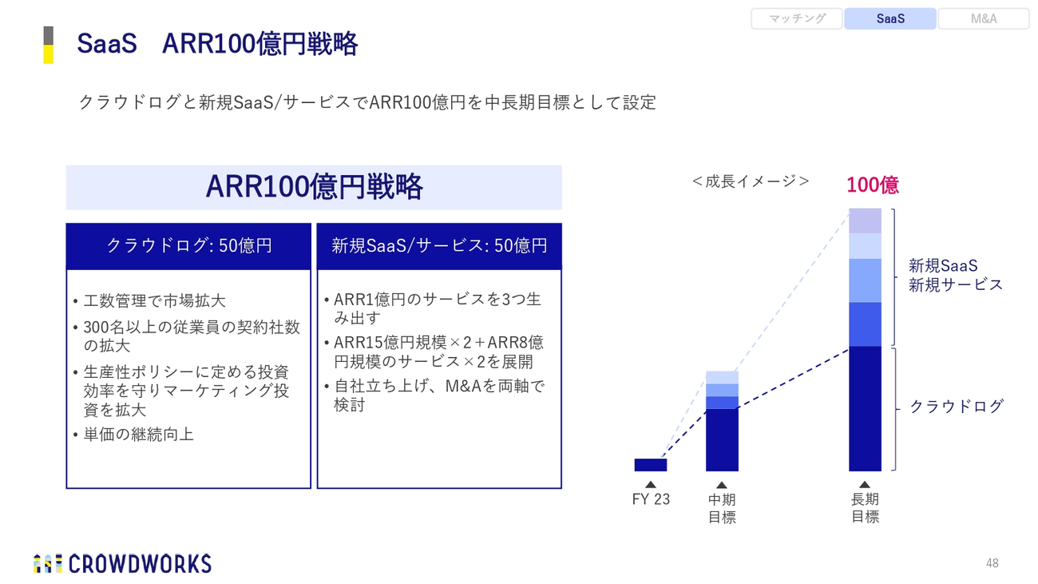The image size is (1038, 584).
Task: Click the クラウドログ legend label beside chart
Action: point(957,407)
